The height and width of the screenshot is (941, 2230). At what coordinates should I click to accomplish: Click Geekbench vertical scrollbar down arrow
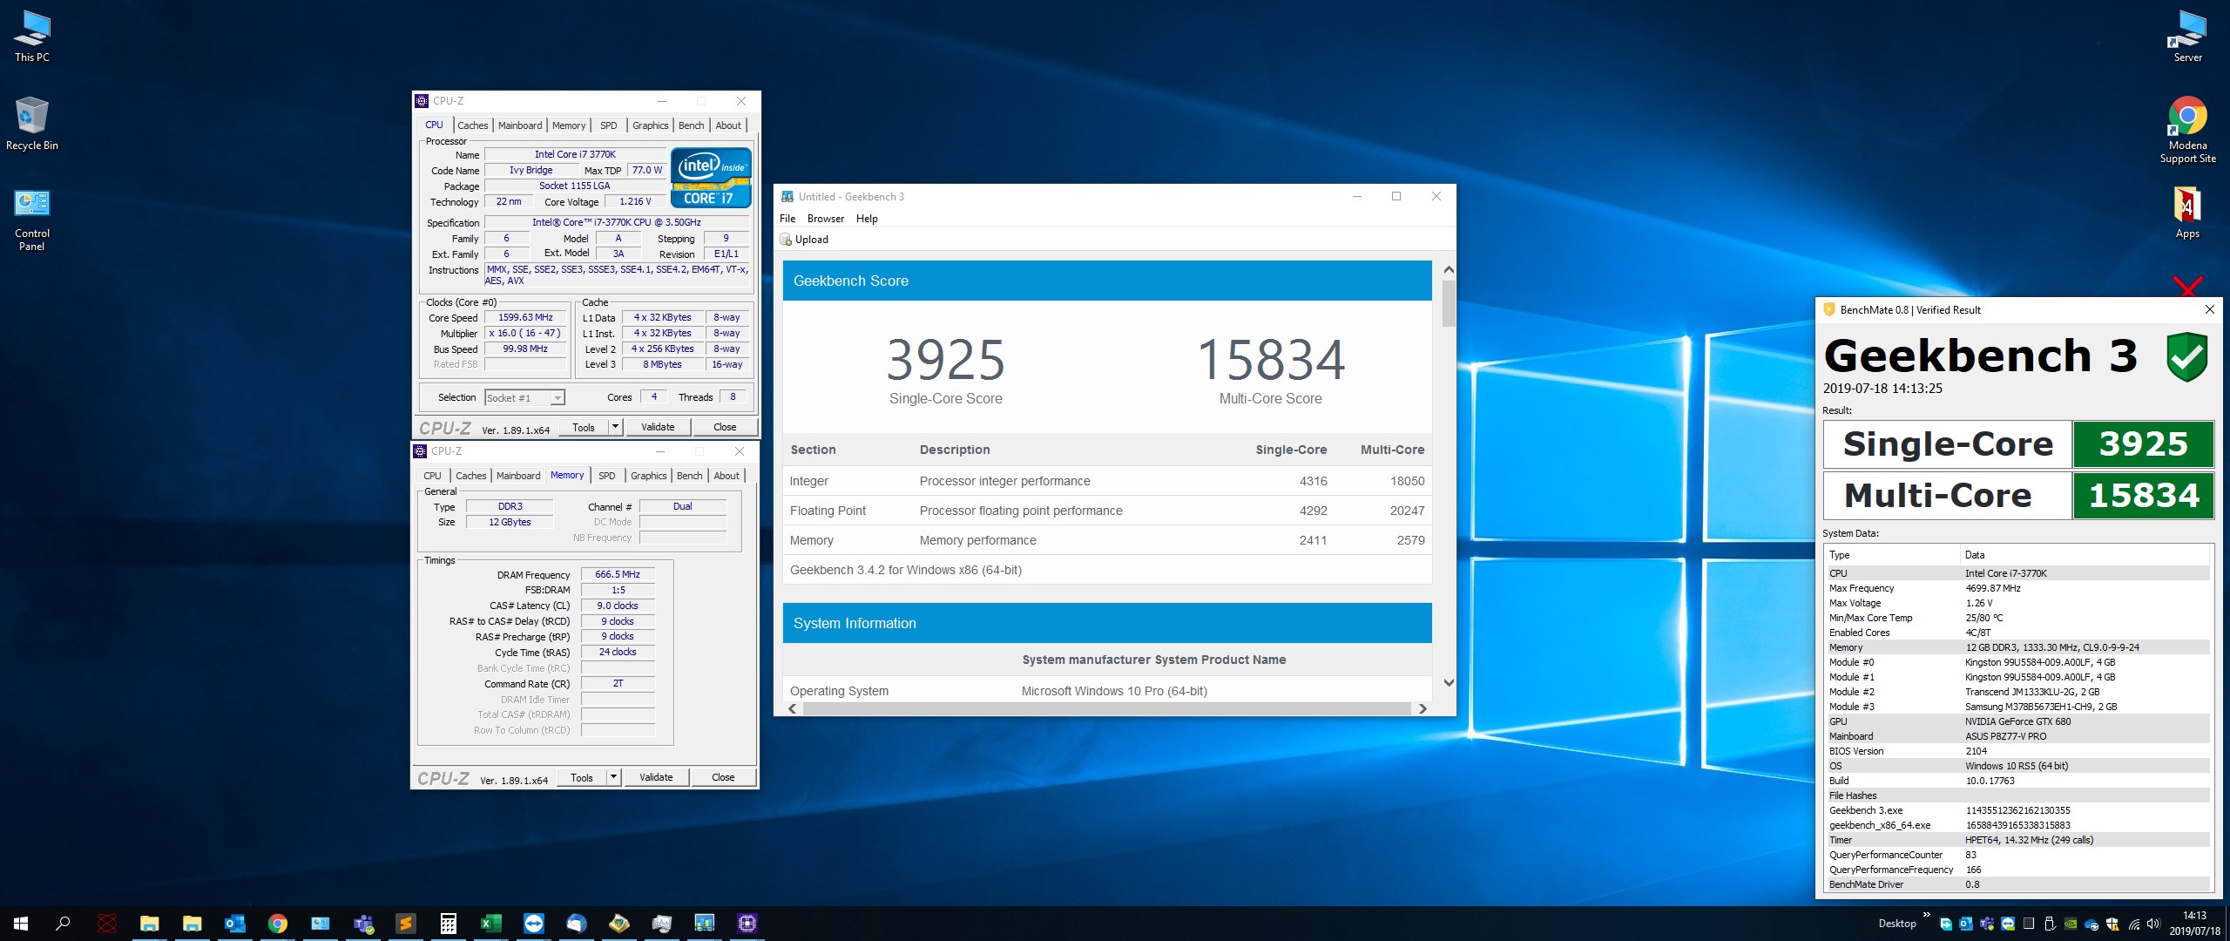[x=1449, y=683]
